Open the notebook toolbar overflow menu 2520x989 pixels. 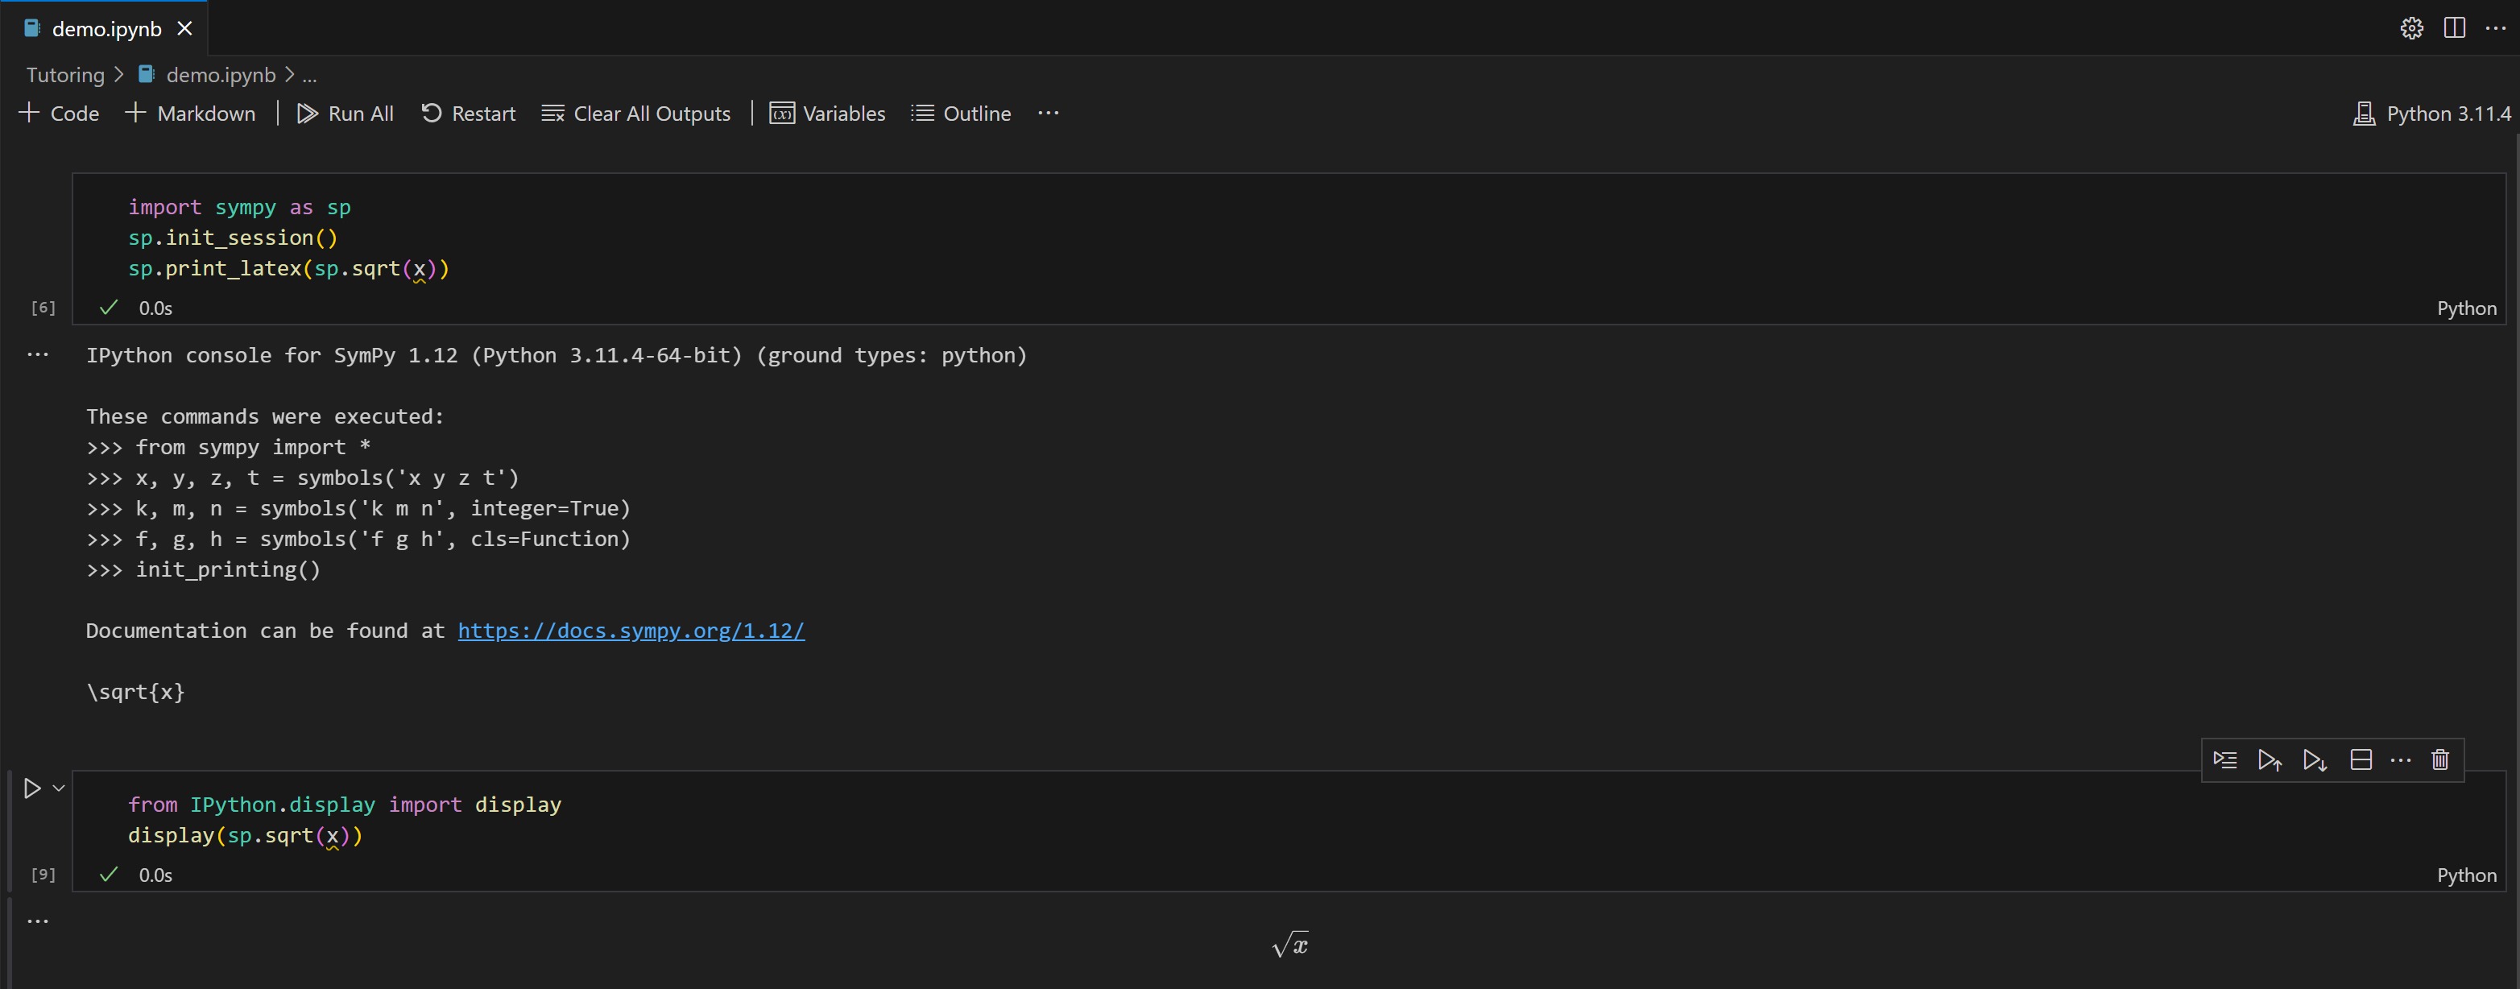tap(1047, 114)
